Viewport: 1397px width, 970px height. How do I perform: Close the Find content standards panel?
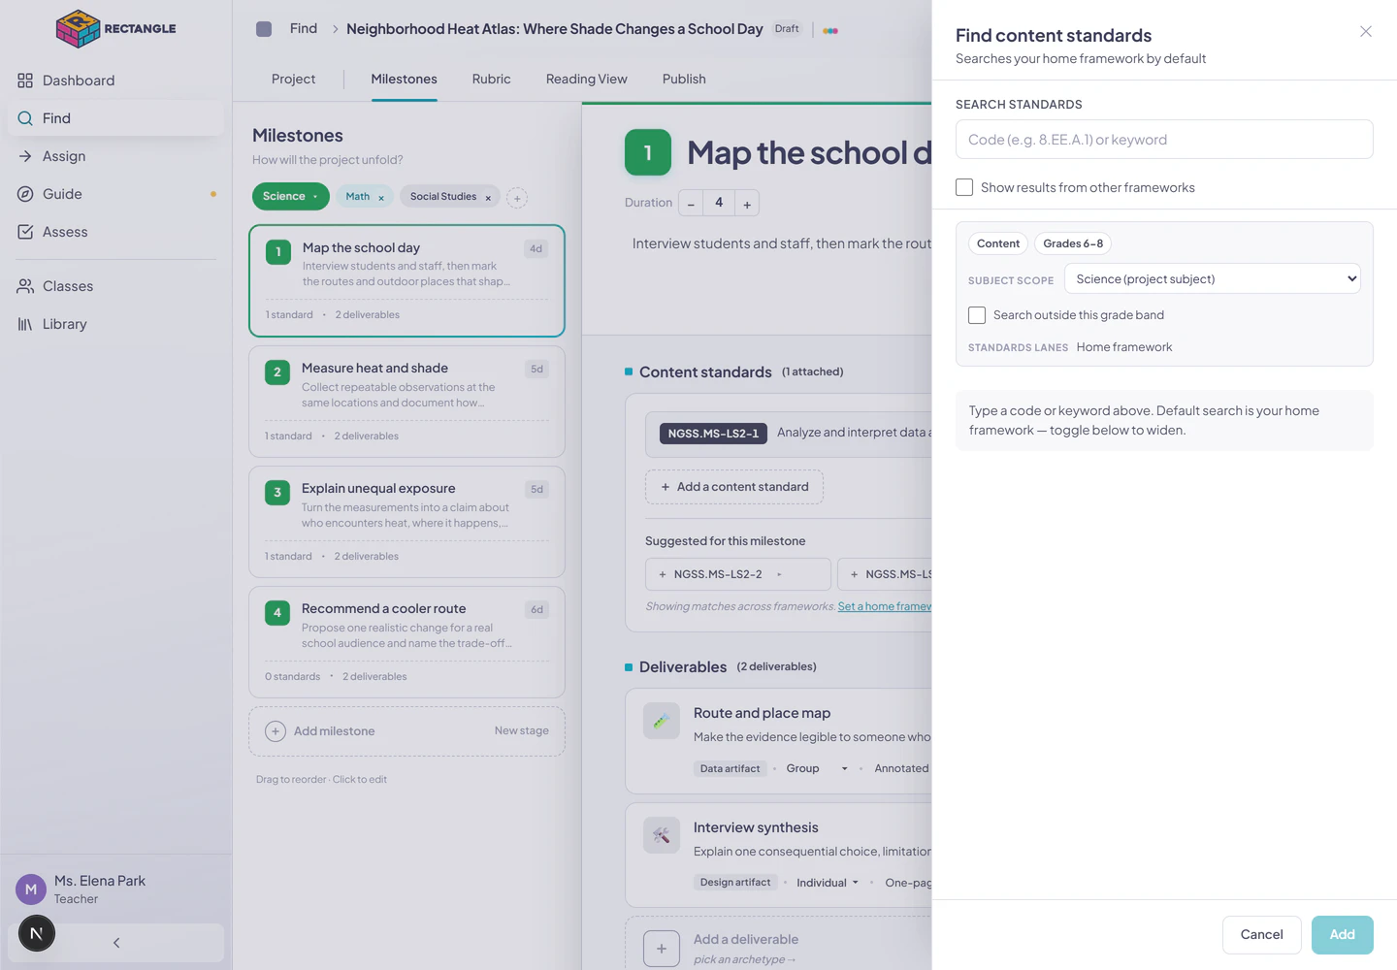pyautogui.click(x=1366, y=32)
